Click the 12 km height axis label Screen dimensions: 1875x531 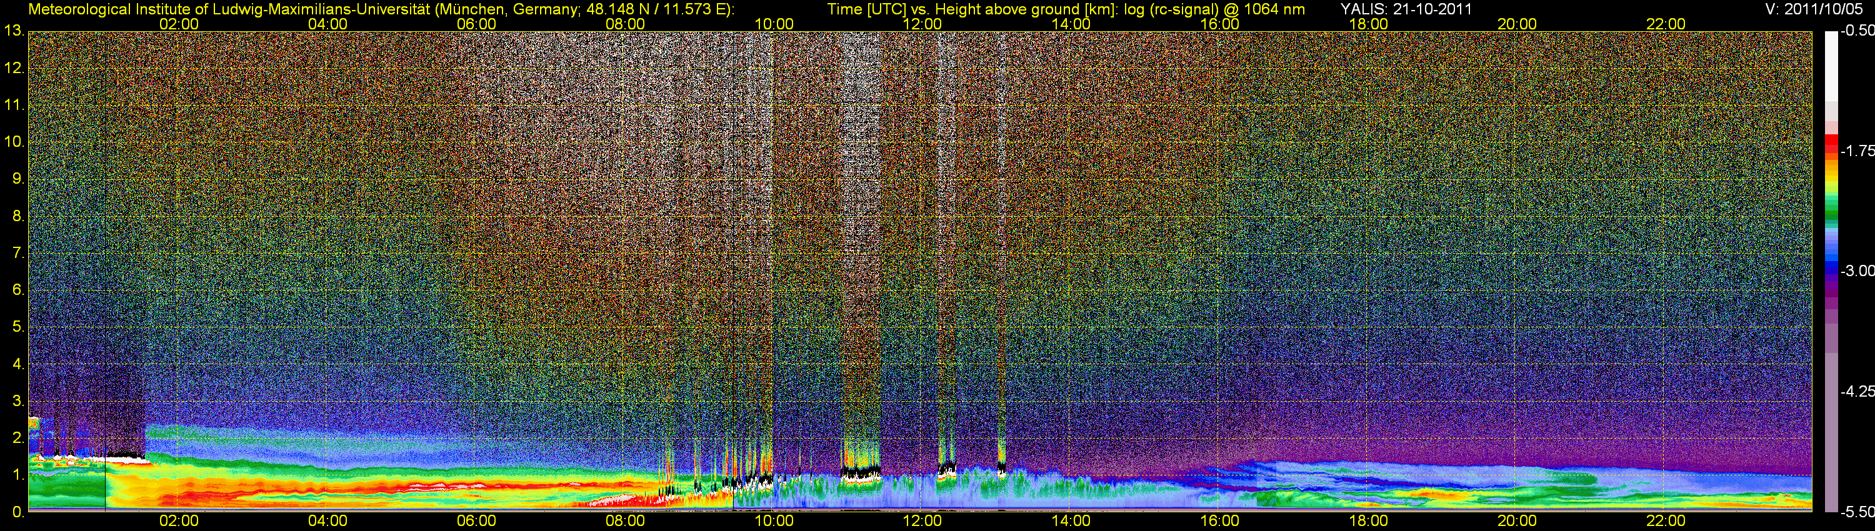[x=14, y=68]
